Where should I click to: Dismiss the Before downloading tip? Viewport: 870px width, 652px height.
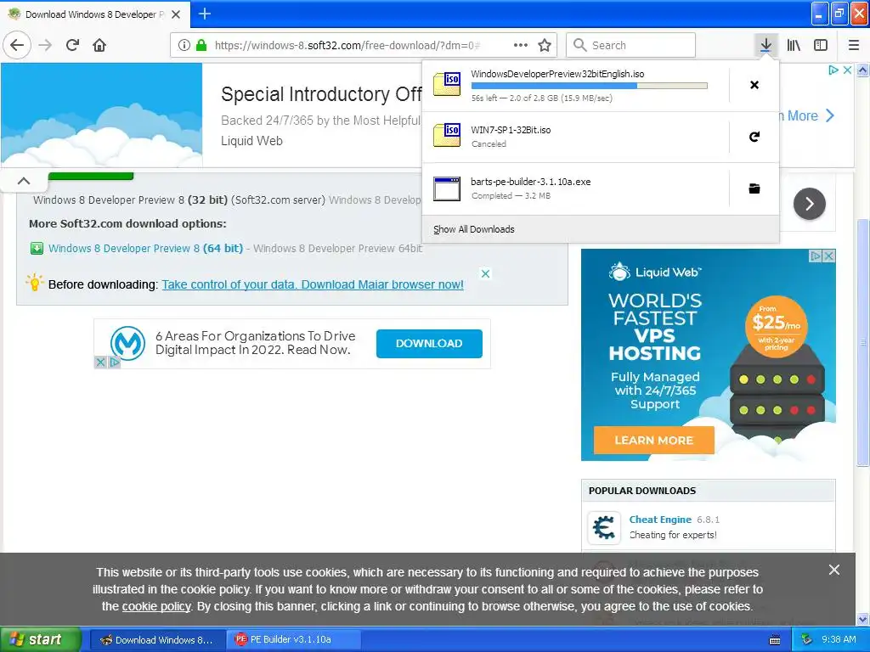pyautogui.click(x=485, y=273)
